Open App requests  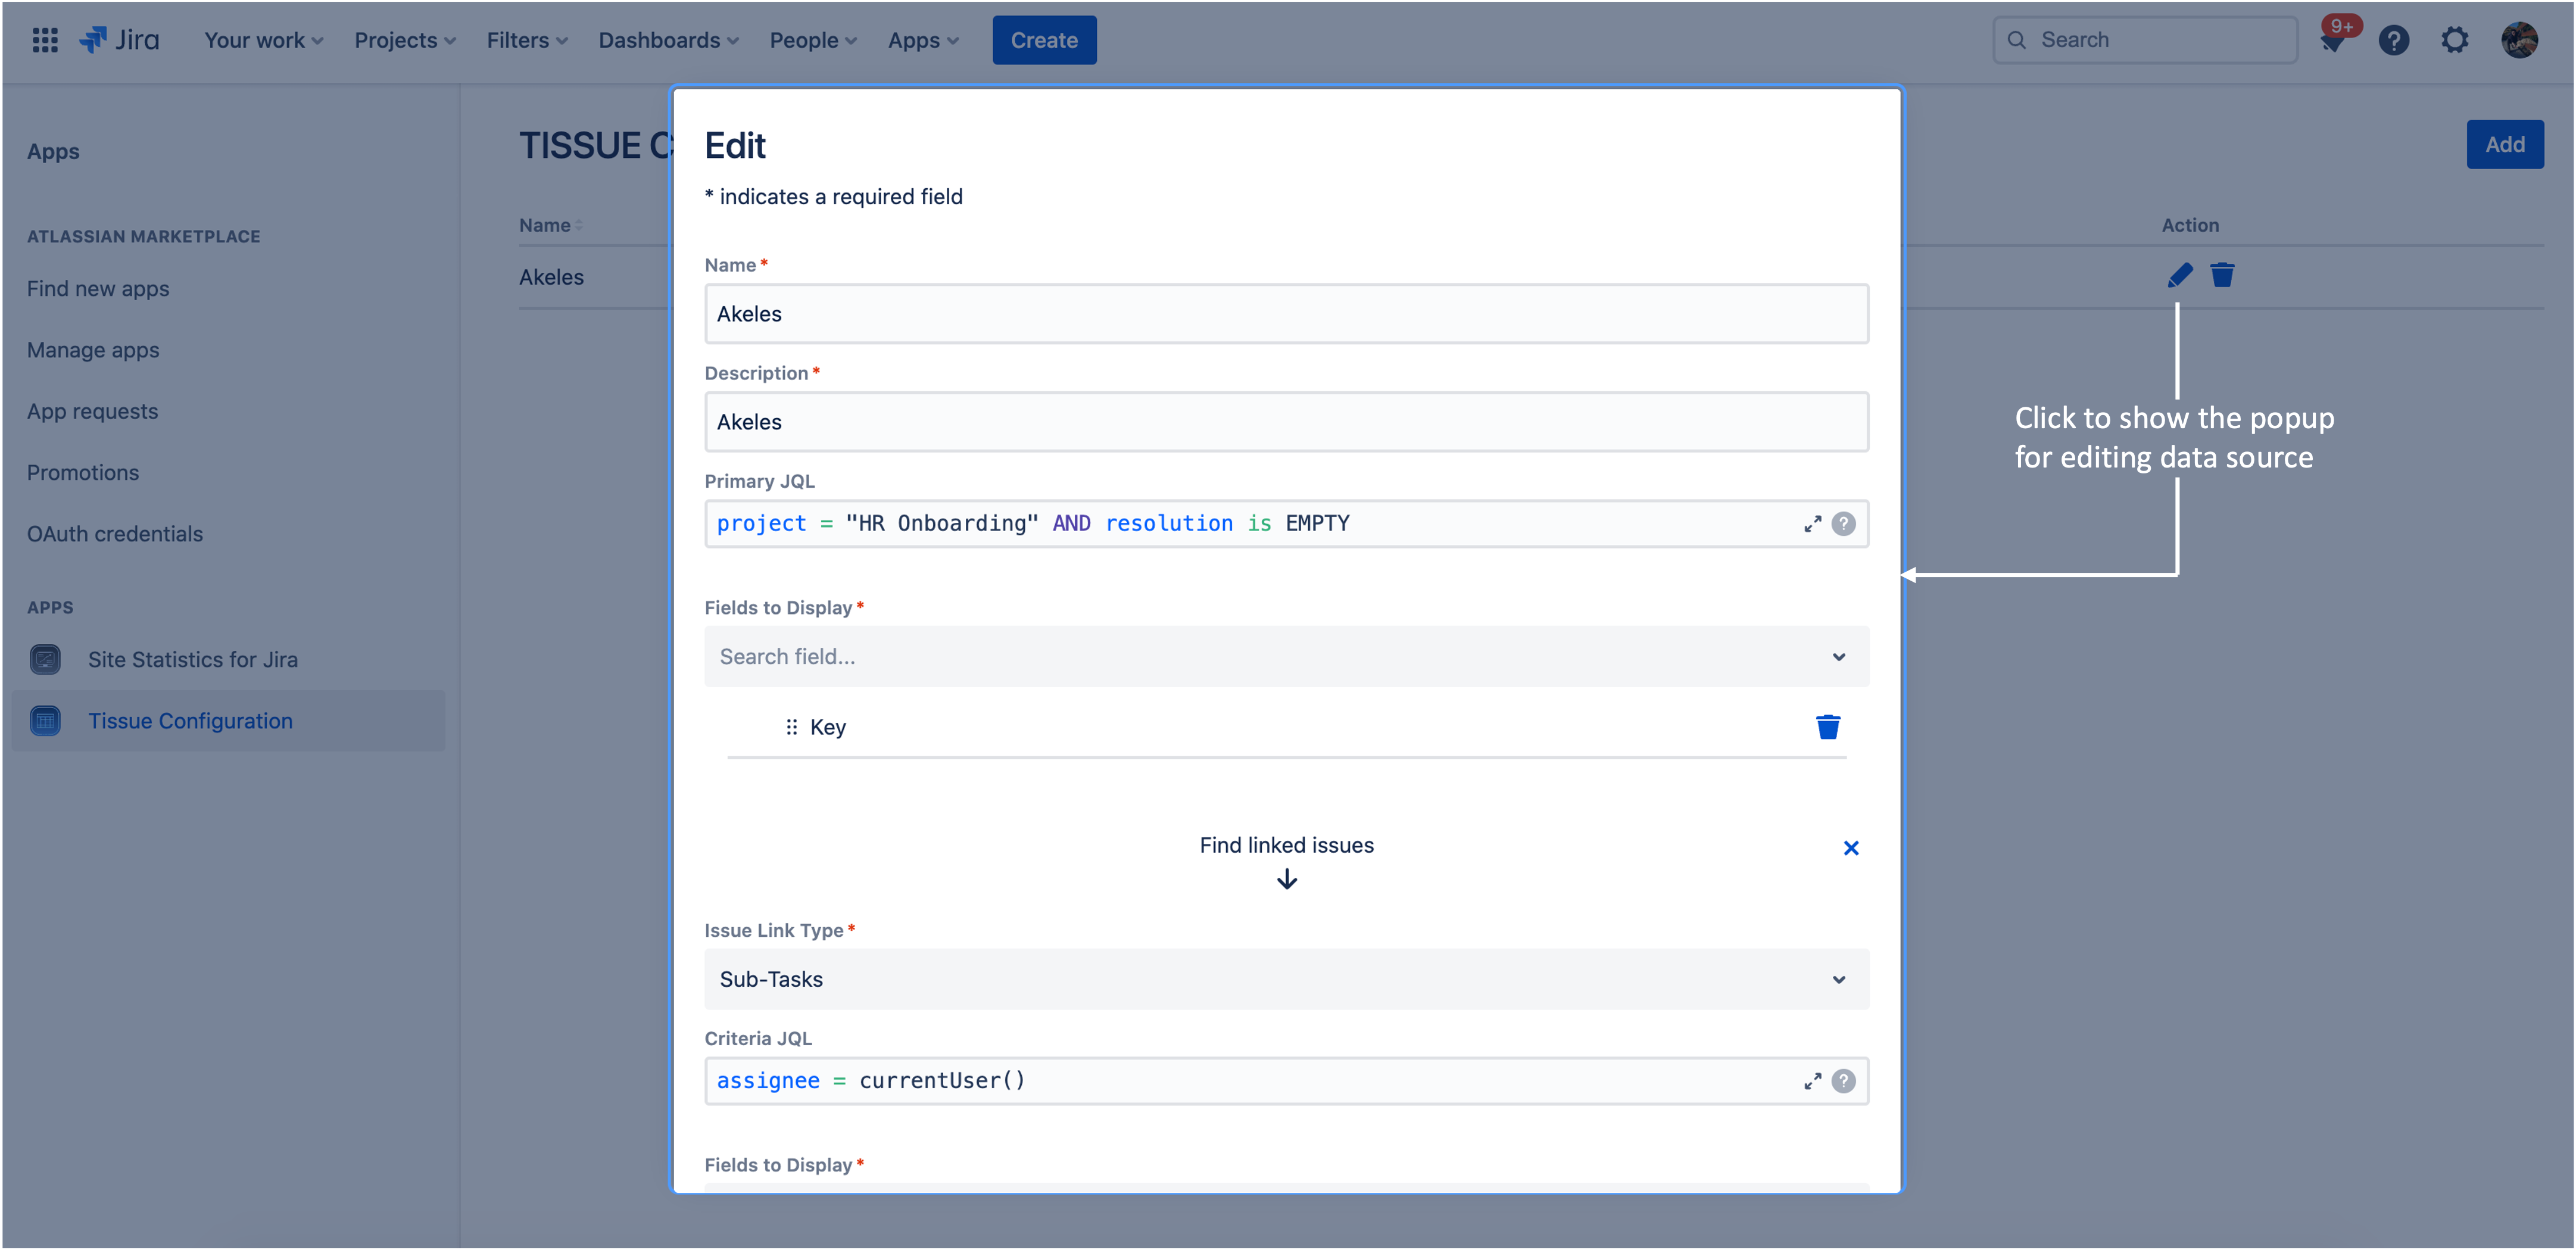tap(92, 411)
